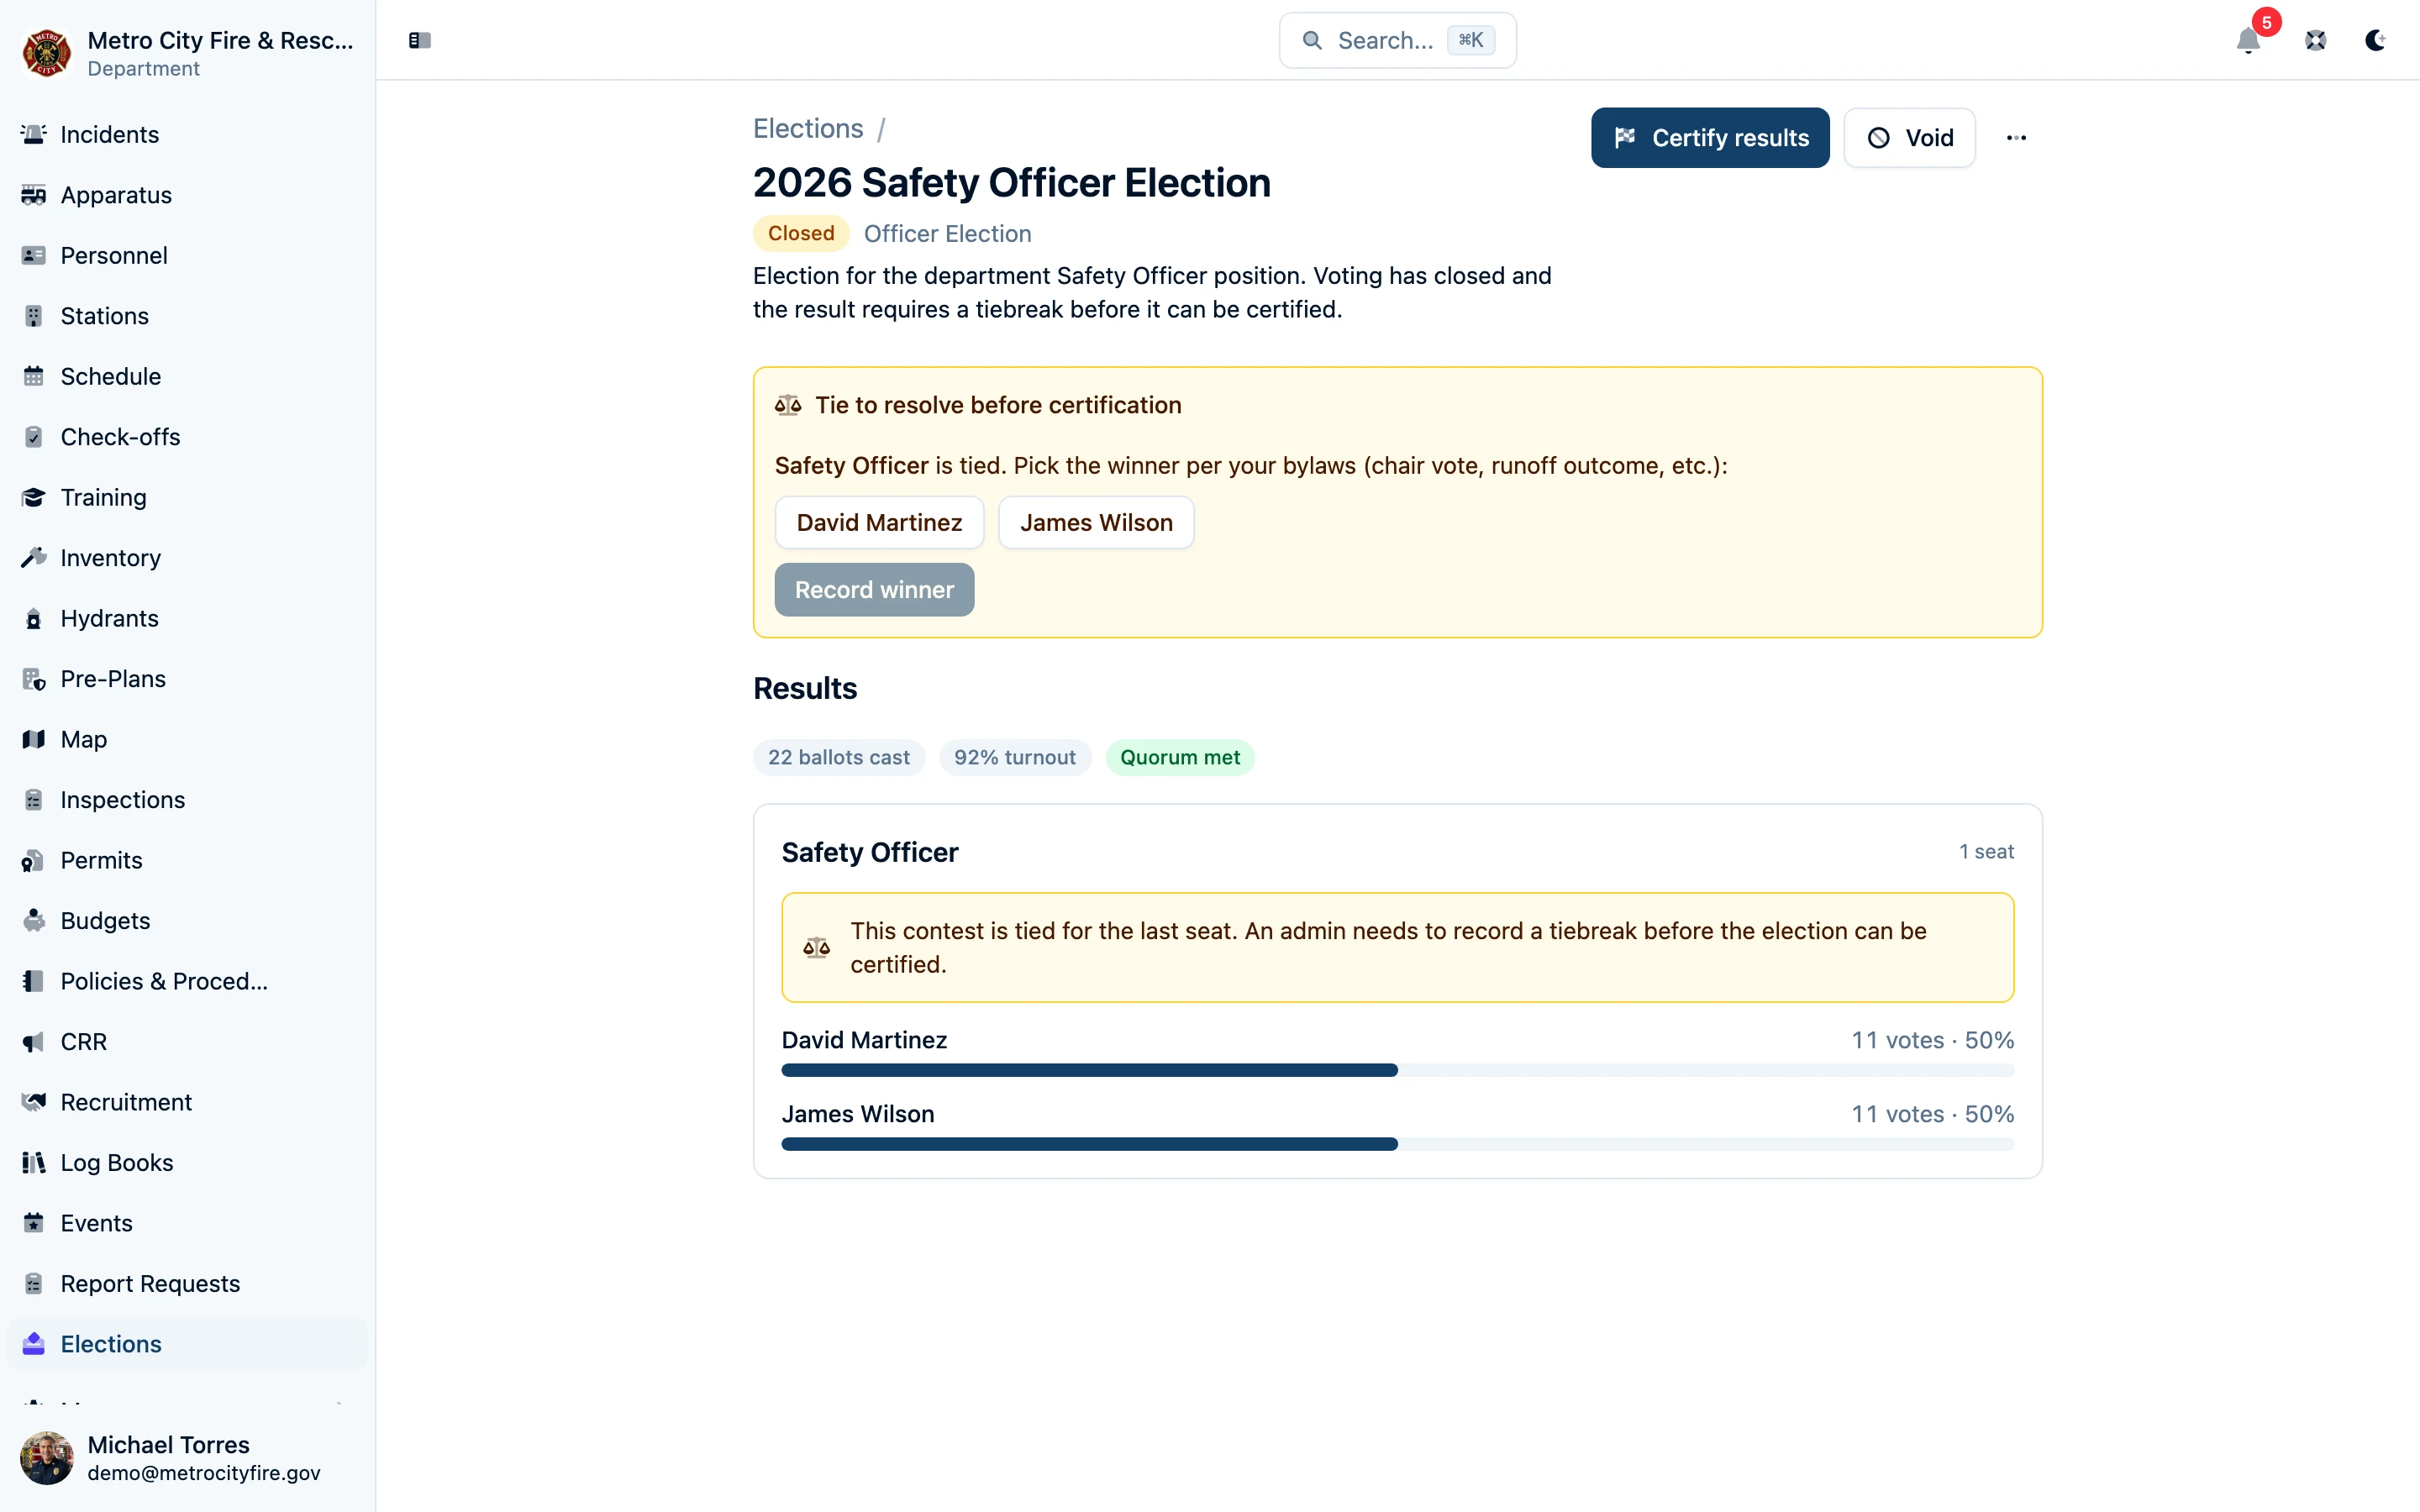Toggle dark mode with the moon icon
This screenshot has height=1512, width=2420.
[x=2375, y=40]
